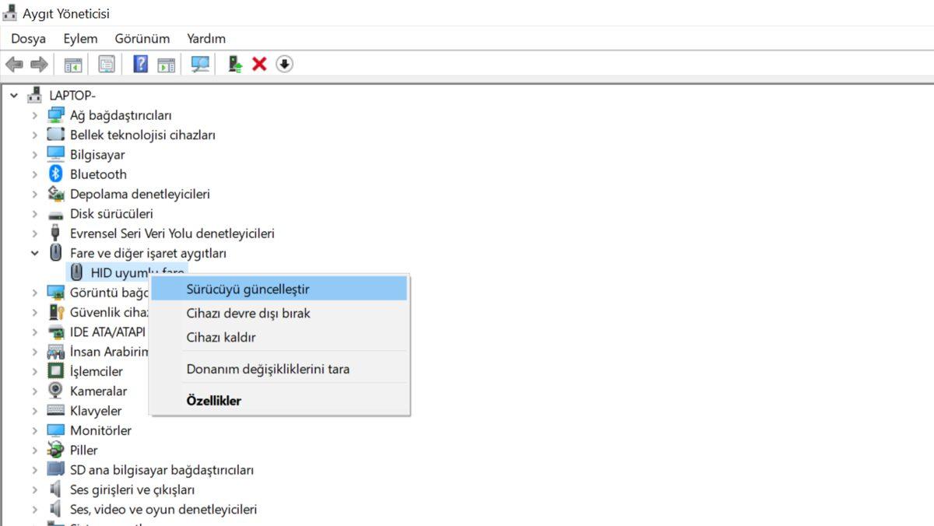Collapse the Fare ve diğer işaret aygıtları node
Image resolution: width=934 pixels, height=526 pixels.
(35, 253)
